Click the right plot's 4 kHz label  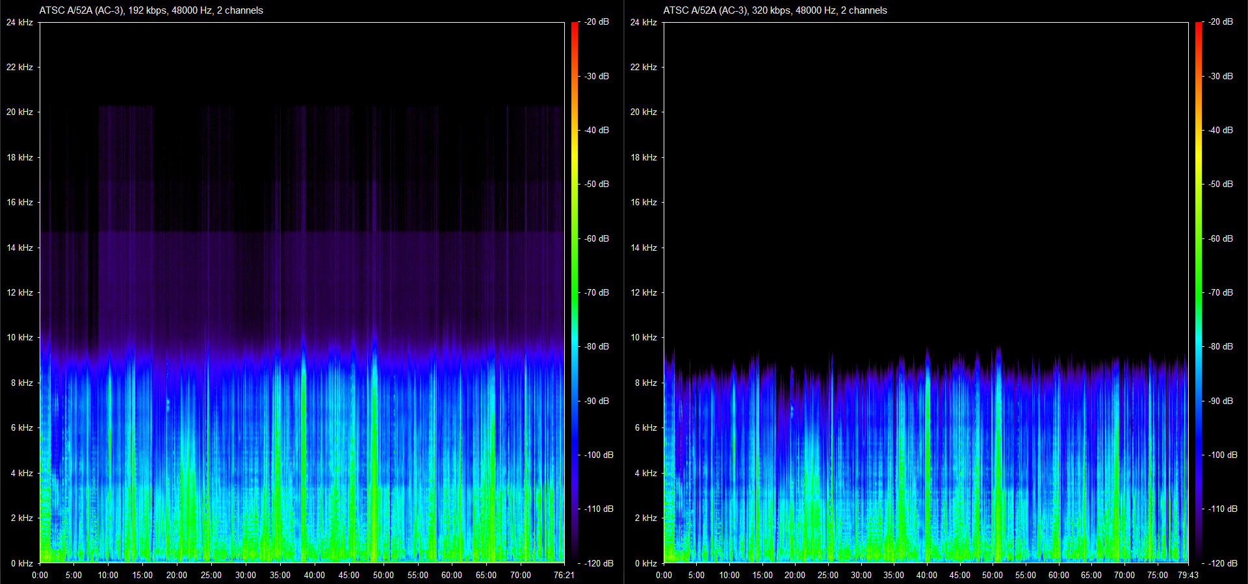tap(645, 473)
